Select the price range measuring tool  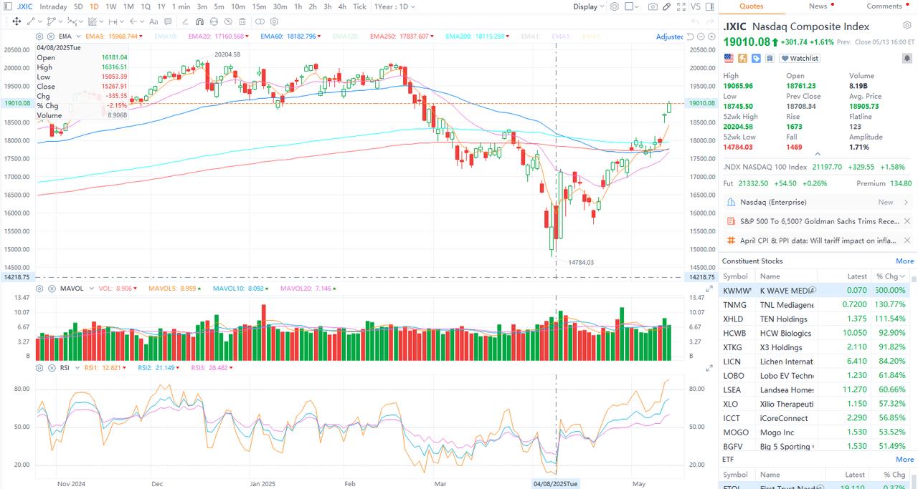pyautogui.click(x=93, y=21)
